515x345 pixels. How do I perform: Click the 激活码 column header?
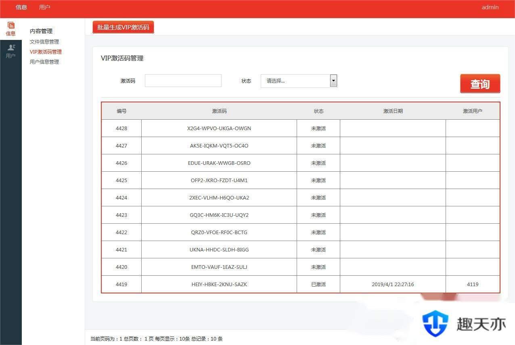pos(219,111)
